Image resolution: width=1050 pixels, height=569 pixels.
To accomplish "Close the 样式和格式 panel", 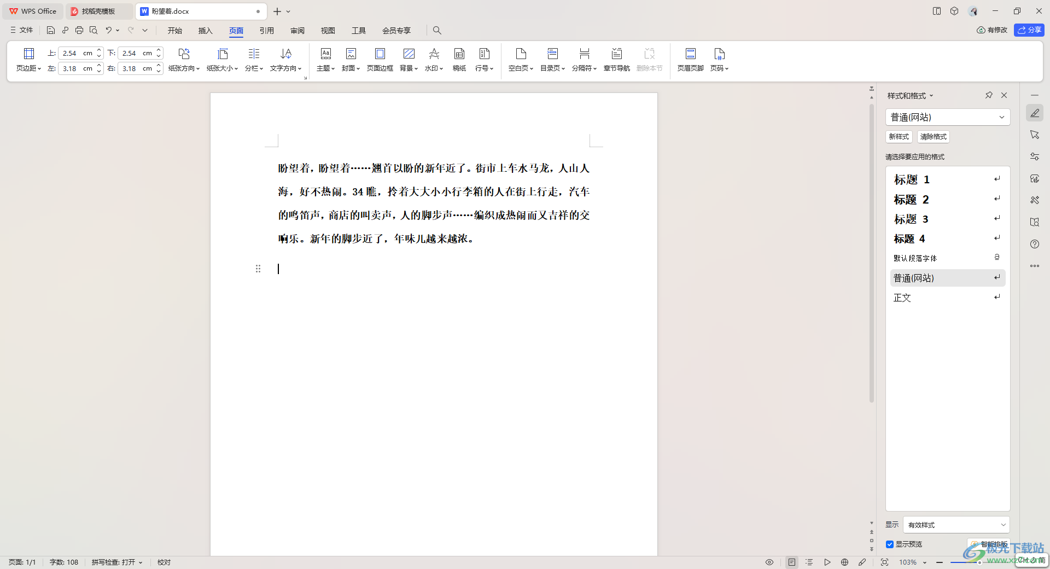I will click(1004, 95).
